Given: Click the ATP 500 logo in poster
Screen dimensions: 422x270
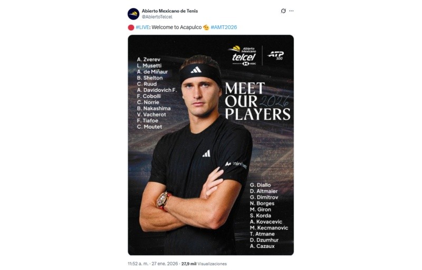Looking at the screenshot, I should (x=275, y=55).
